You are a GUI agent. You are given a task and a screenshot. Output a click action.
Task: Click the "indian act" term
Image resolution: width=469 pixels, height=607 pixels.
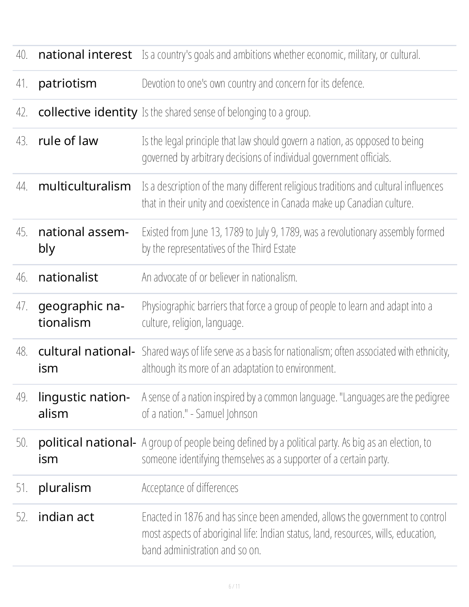[66, 517]
